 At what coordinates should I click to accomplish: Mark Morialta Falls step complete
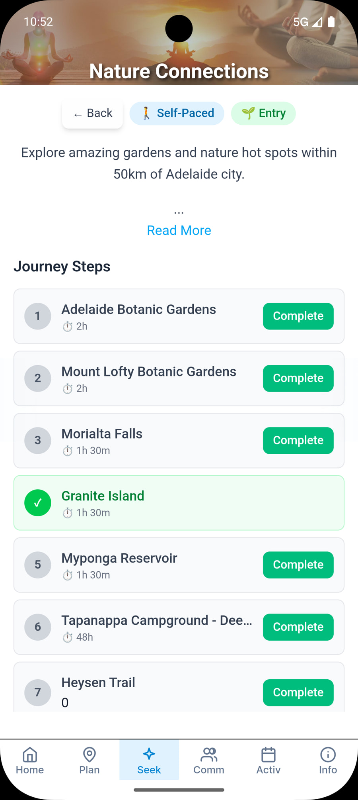[298, 441]
